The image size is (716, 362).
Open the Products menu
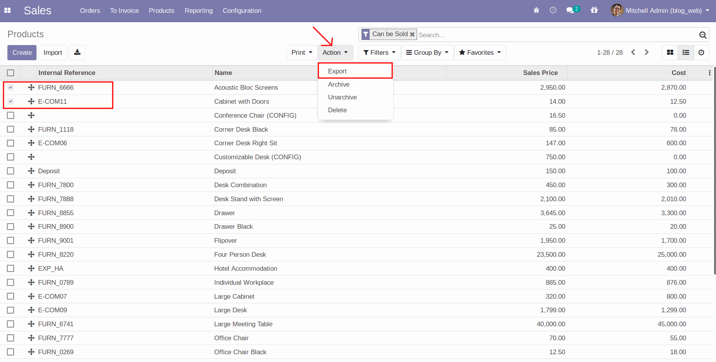161,10
